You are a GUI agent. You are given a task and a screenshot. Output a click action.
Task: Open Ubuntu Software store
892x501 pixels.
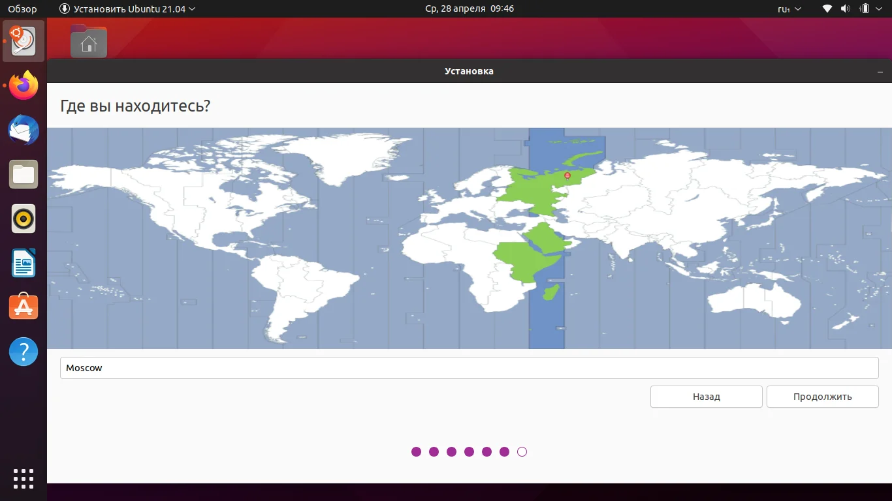pyautogui.click(x=23, y=307)
